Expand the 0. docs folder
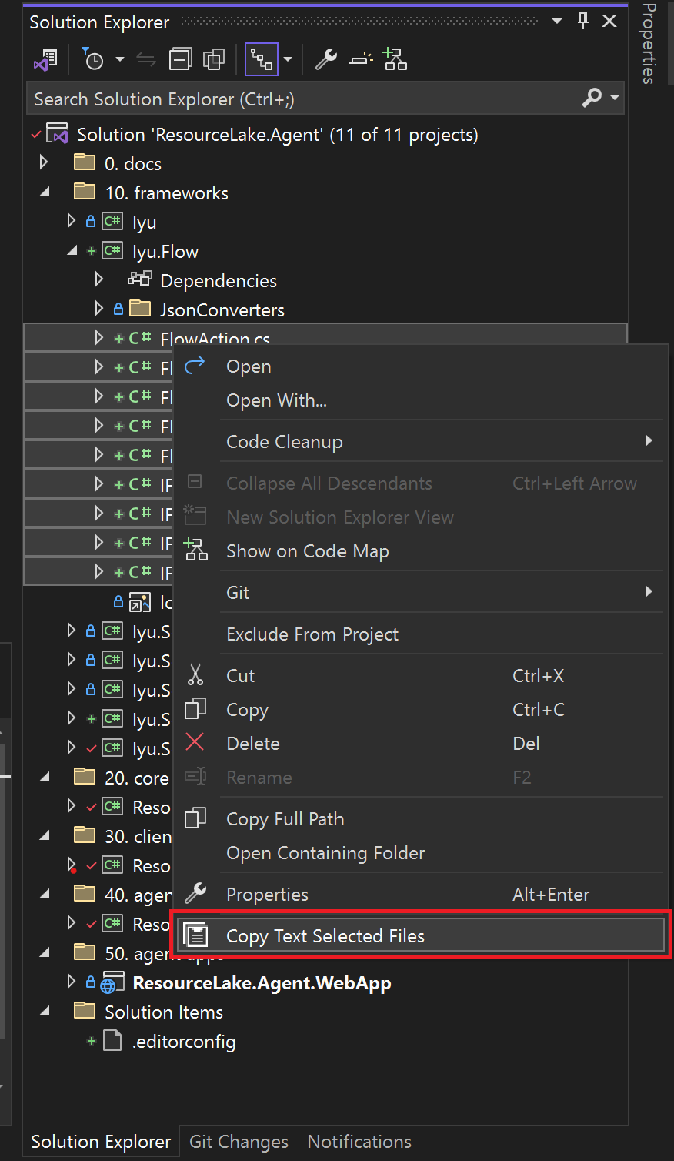This screenshot has height=1161, width=674. tap(44, 162)
